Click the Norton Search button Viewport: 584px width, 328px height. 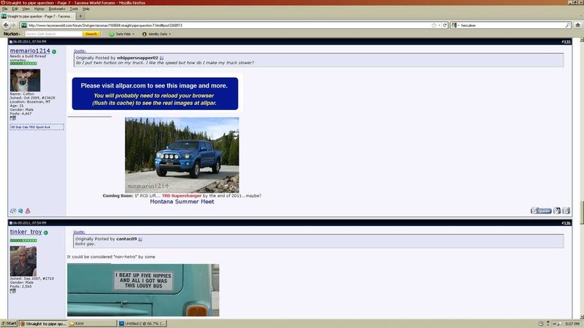click(91, 34)
